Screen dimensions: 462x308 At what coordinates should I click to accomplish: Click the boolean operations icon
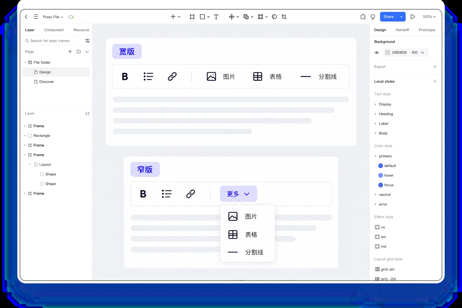tap(246, 17)
